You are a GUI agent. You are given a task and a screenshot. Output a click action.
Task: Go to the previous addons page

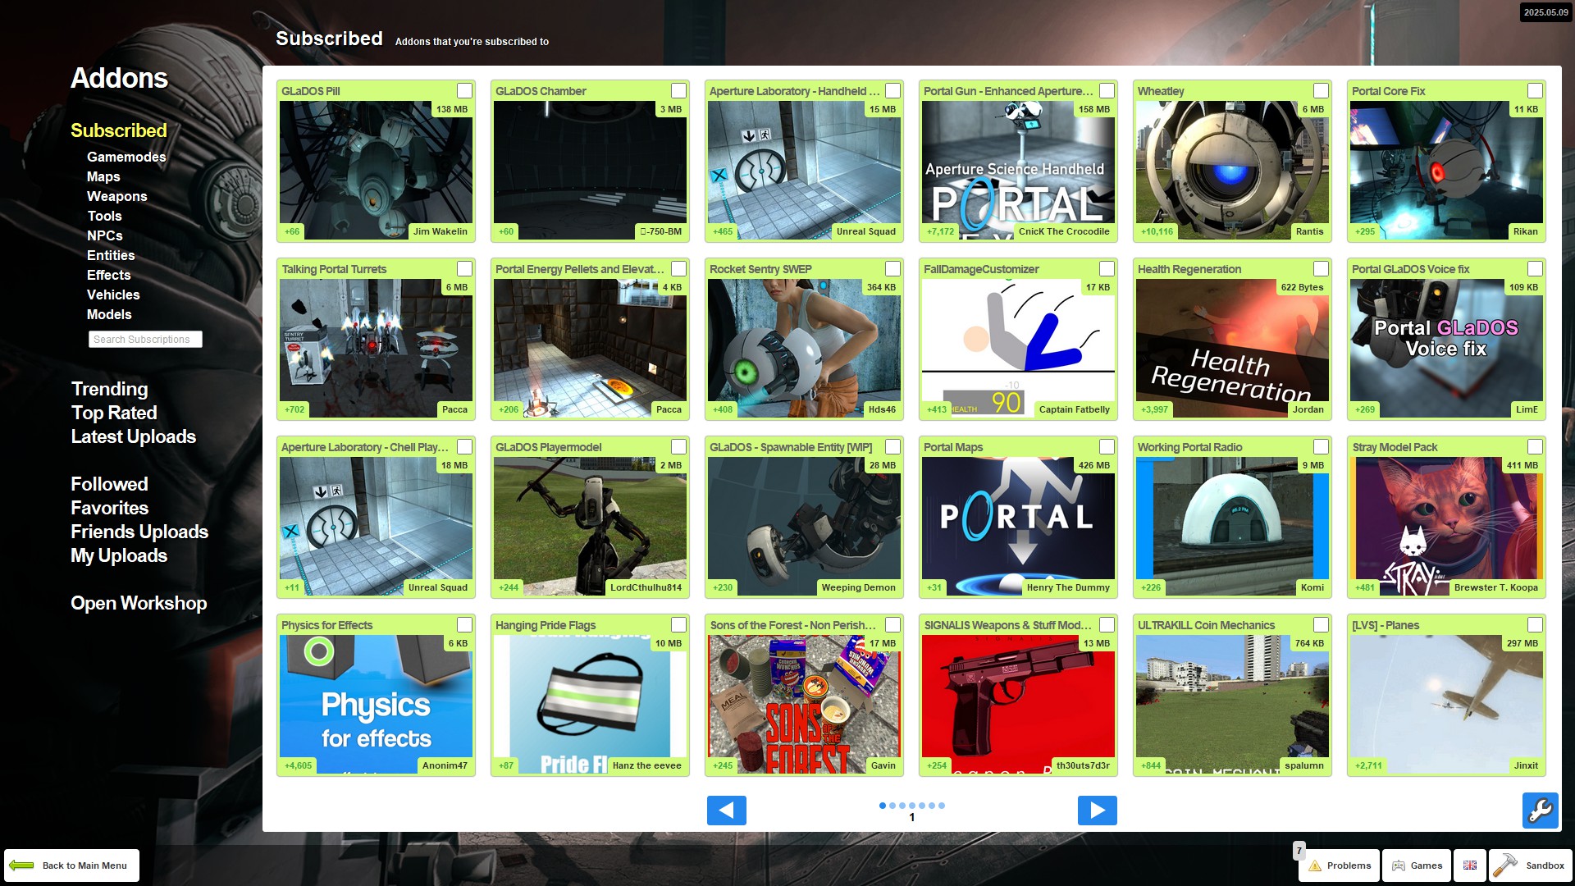coord(726,811)
